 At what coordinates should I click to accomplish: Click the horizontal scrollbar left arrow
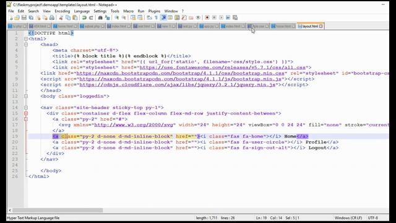(x=10, y=211)
